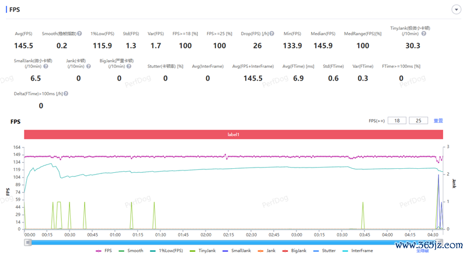Screen dimensions: 467x254
Task: Click help icon beside Jank (/10min)
Action: [89, 67]
